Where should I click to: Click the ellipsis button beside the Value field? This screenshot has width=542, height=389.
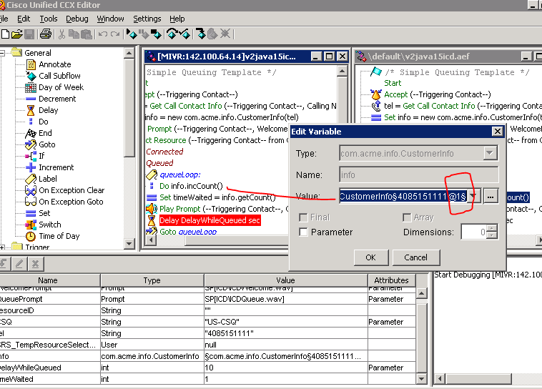(491, 197)
